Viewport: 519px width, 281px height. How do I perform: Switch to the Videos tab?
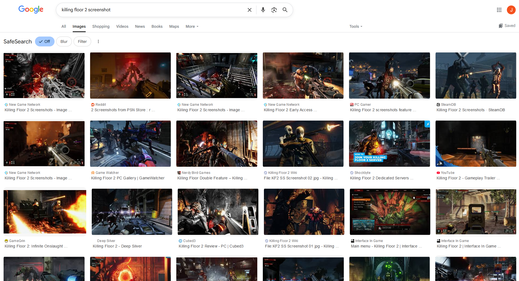pyautogui.click(x=122, y=26)
